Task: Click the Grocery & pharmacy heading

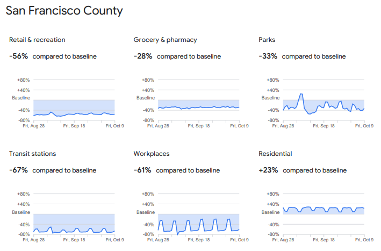Action: pos(165,40)
